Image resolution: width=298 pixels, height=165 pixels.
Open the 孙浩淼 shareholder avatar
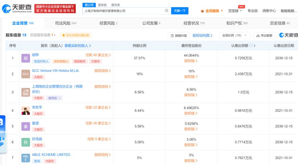(x=26, y=142)
